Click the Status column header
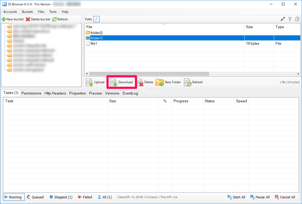This screenshot has width=302, height=204. click(219, 101)
